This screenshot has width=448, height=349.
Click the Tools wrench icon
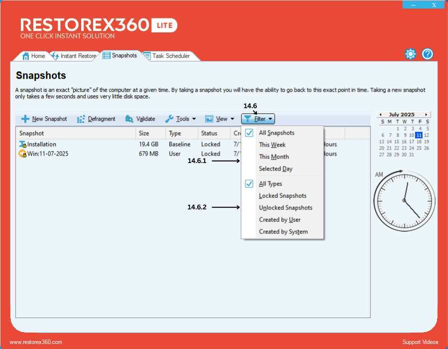click(x=169, y=119)
